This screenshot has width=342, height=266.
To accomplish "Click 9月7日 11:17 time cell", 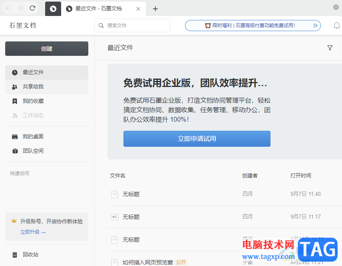I will pos(306,217).
